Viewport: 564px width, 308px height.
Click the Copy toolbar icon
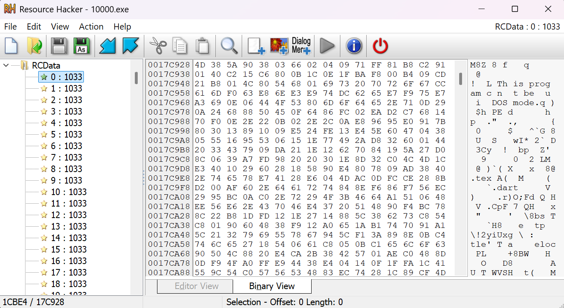pyautogui.click(x=180, y=46)
